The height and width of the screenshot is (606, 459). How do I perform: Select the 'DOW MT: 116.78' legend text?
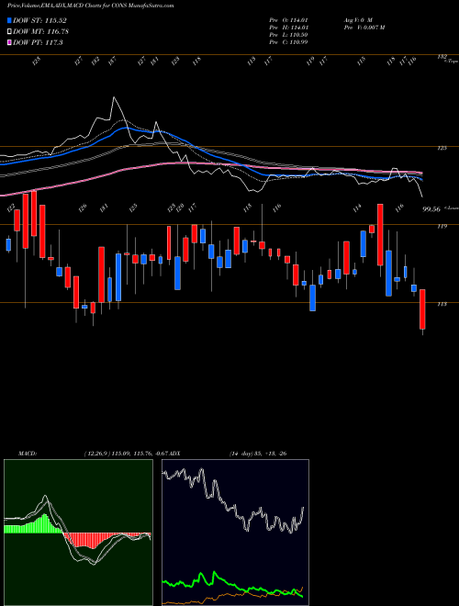point(41,32)
